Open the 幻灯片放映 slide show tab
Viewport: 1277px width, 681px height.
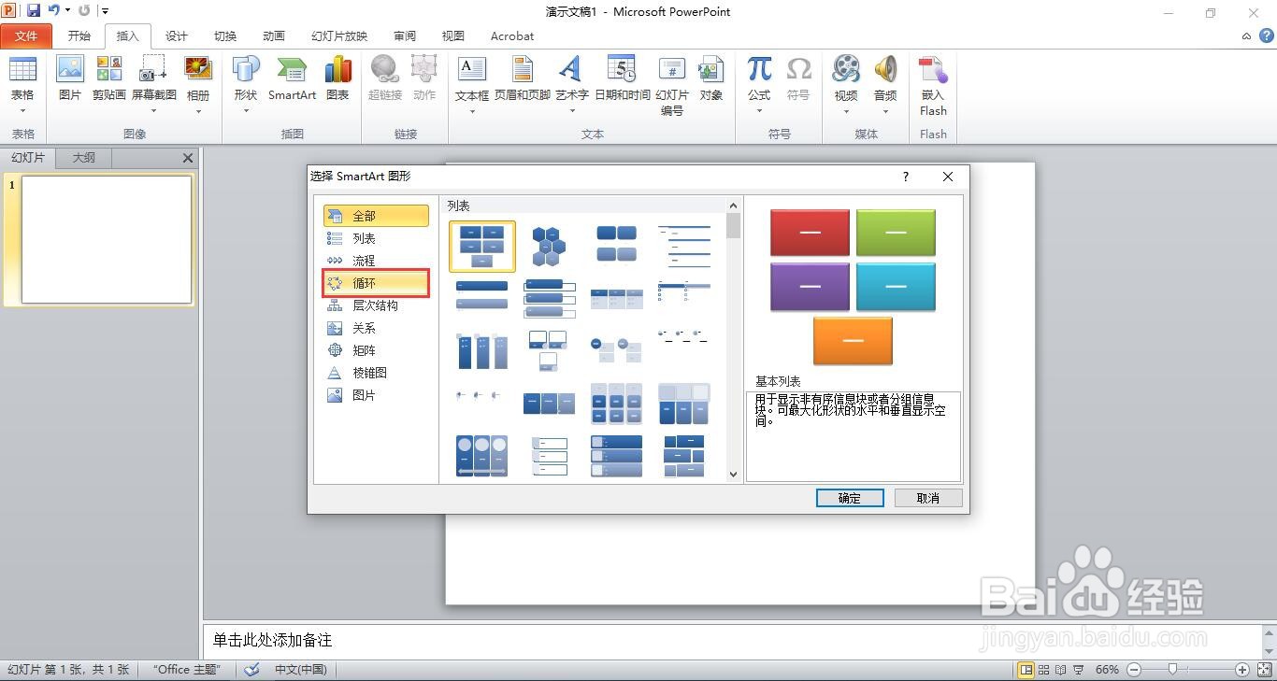(x=339, y=35)
